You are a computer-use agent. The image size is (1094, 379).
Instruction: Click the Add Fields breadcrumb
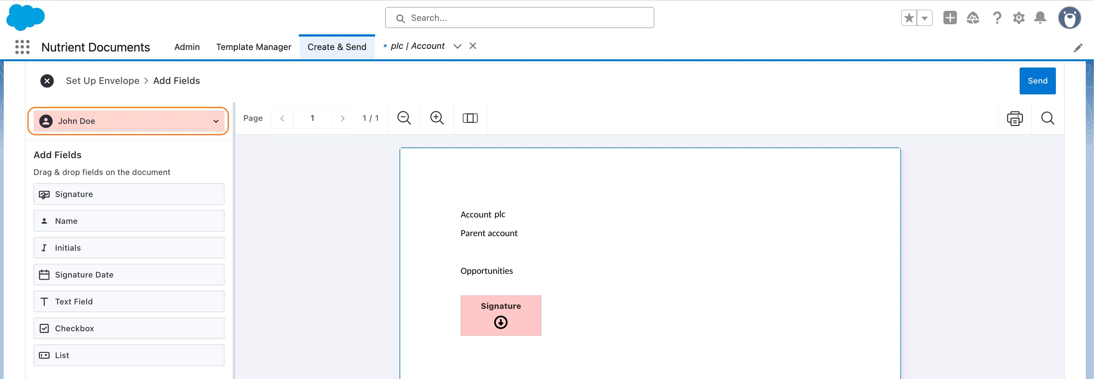click(176, 81)
